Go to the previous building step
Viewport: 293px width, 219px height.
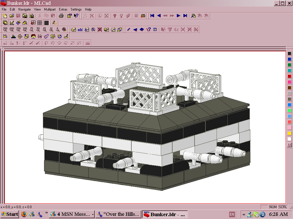(159, 16)
